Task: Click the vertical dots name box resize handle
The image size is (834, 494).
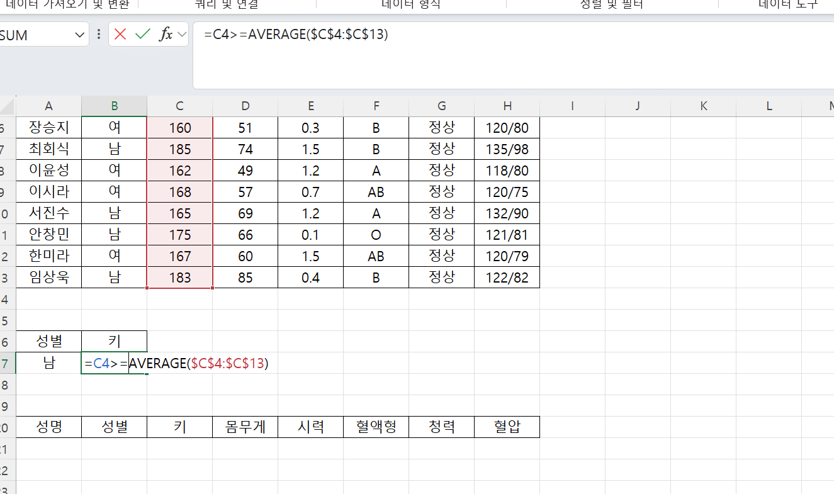Action: [x=99, y=35]
